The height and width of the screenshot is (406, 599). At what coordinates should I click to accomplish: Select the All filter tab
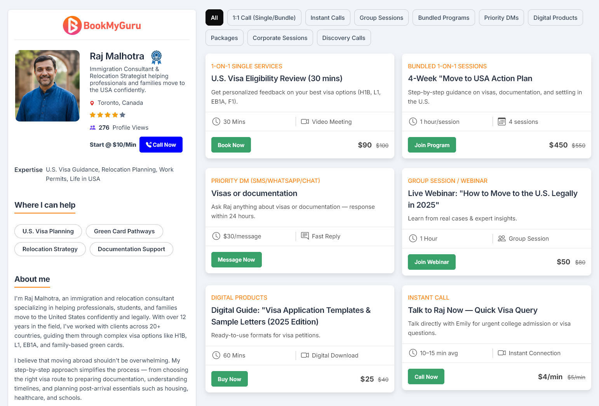click(x=214, y=18)
